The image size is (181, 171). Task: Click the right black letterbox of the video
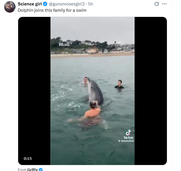[x=151, y=91]
